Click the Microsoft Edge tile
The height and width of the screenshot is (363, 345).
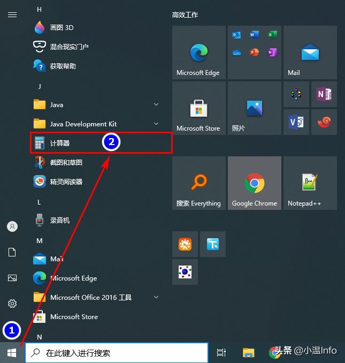click(199, 52)
